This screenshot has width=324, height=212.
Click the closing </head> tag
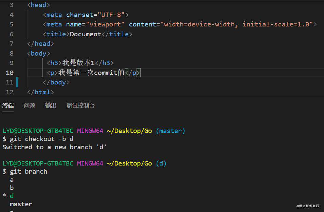(40, 44)
